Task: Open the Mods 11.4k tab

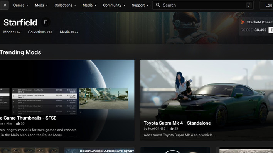Action: click(x=12, y=32)
